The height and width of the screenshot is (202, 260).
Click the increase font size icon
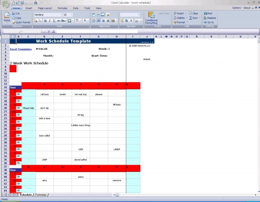[36, 20]
